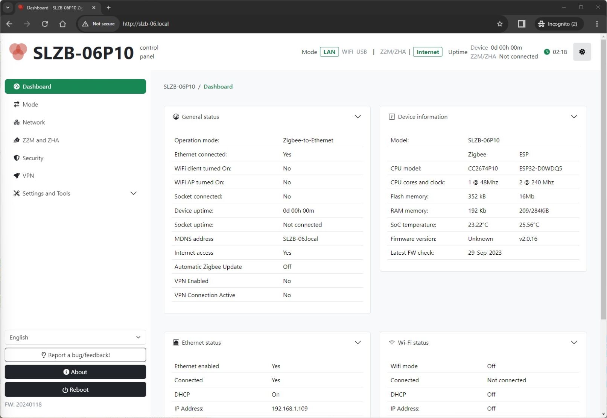Click the 29-Sep-2023 latest FW check value
Image resolution: width=607 pixels, height=418 pixels.
[x=485, y=253]
